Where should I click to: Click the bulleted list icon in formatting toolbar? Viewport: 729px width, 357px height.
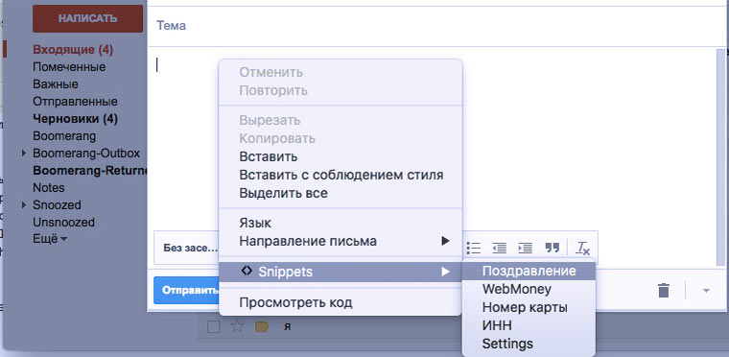(473, 248)
